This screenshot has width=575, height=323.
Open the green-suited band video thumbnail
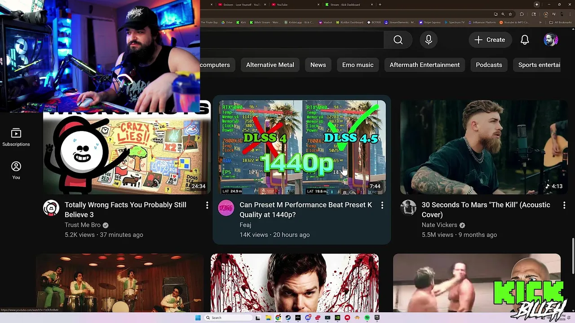tap(119, 283)
